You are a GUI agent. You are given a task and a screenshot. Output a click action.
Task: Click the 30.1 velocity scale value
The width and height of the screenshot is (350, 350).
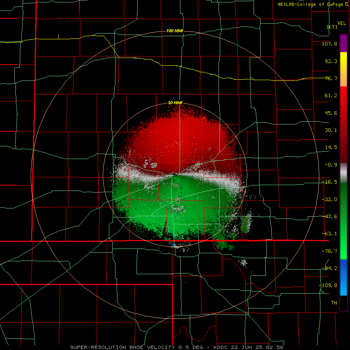pyautogui.click(x=331, y=130)
